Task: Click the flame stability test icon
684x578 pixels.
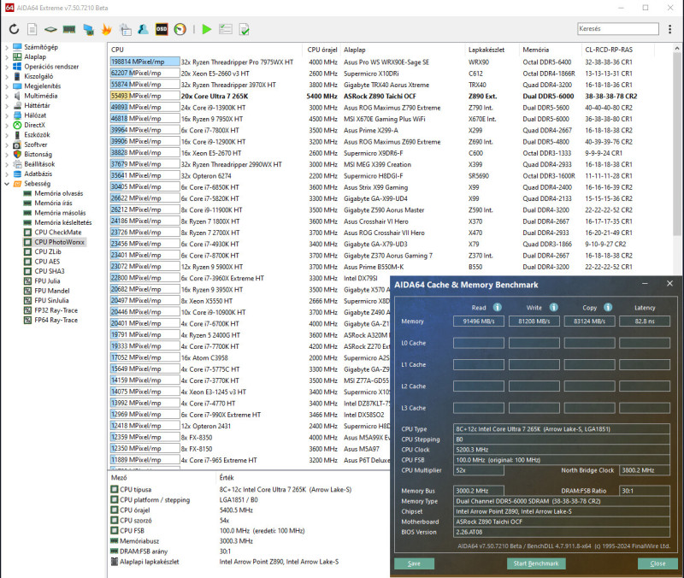Action: (106, 29)
